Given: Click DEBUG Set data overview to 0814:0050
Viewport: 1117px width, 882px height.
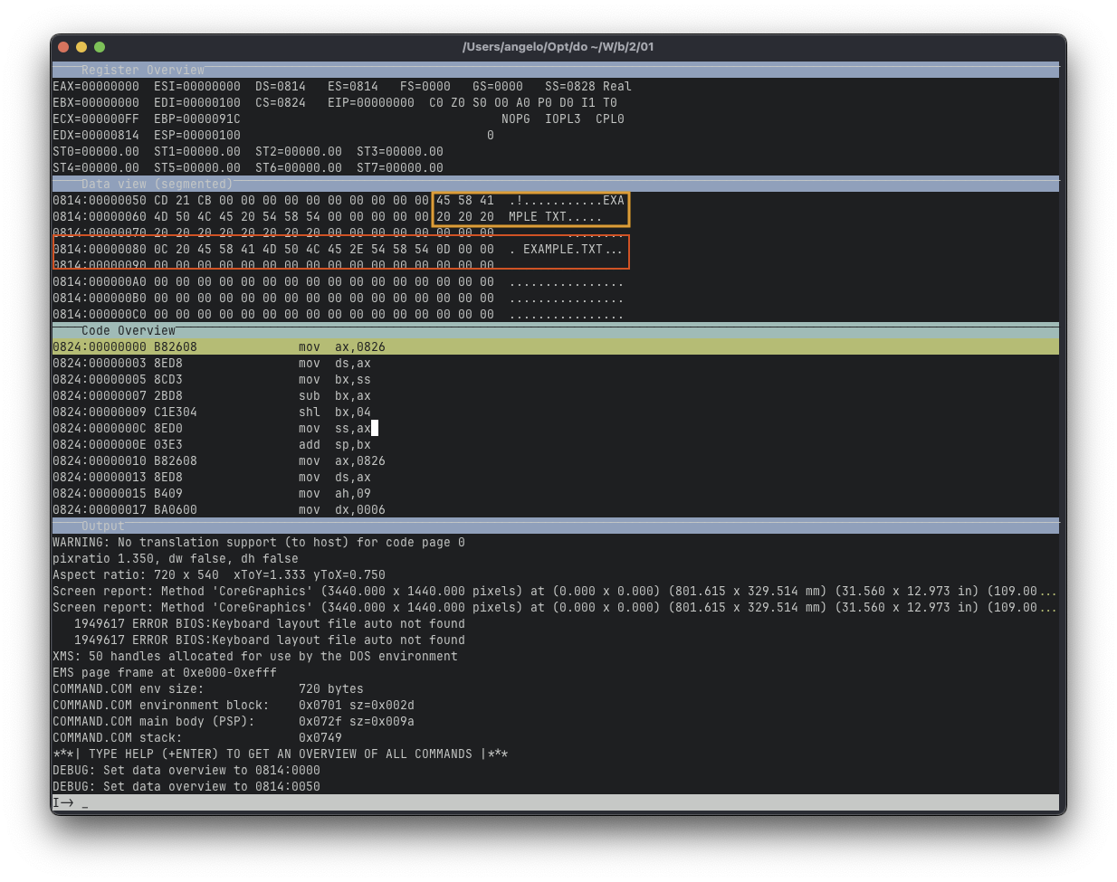Looking at the screenshot, I should coord(186,786).
